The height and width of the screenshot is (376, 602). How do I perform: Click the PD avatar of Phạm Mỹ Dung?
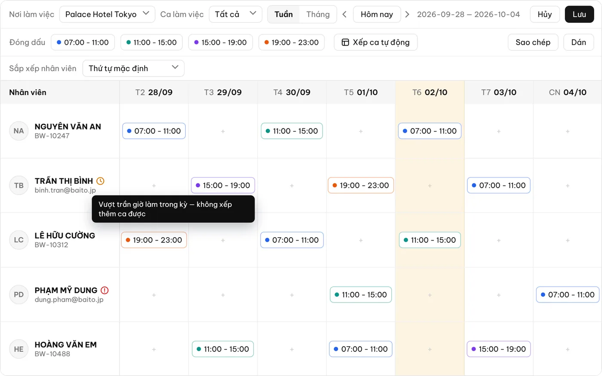point(18,295)
